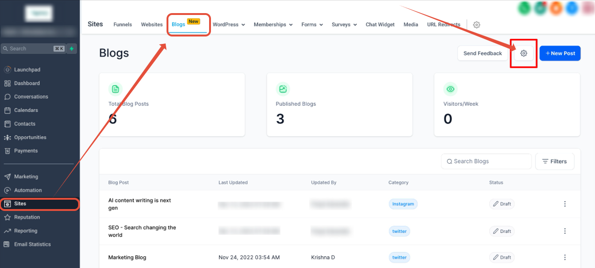Click the Marketing paper-plane icon
595x268 pixels.
(7, 177)
